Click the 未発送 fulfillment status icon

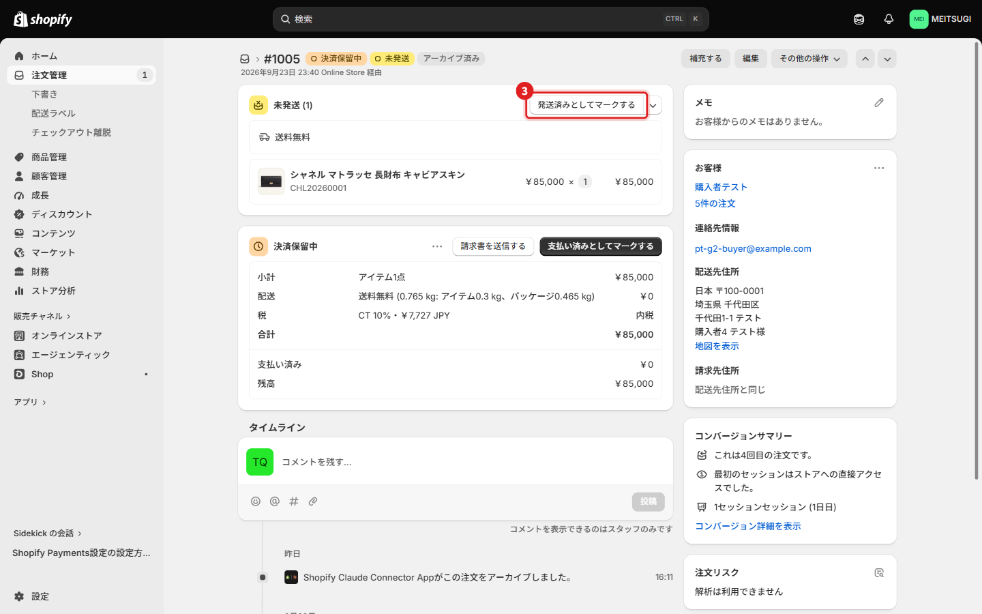click(258, 105)
